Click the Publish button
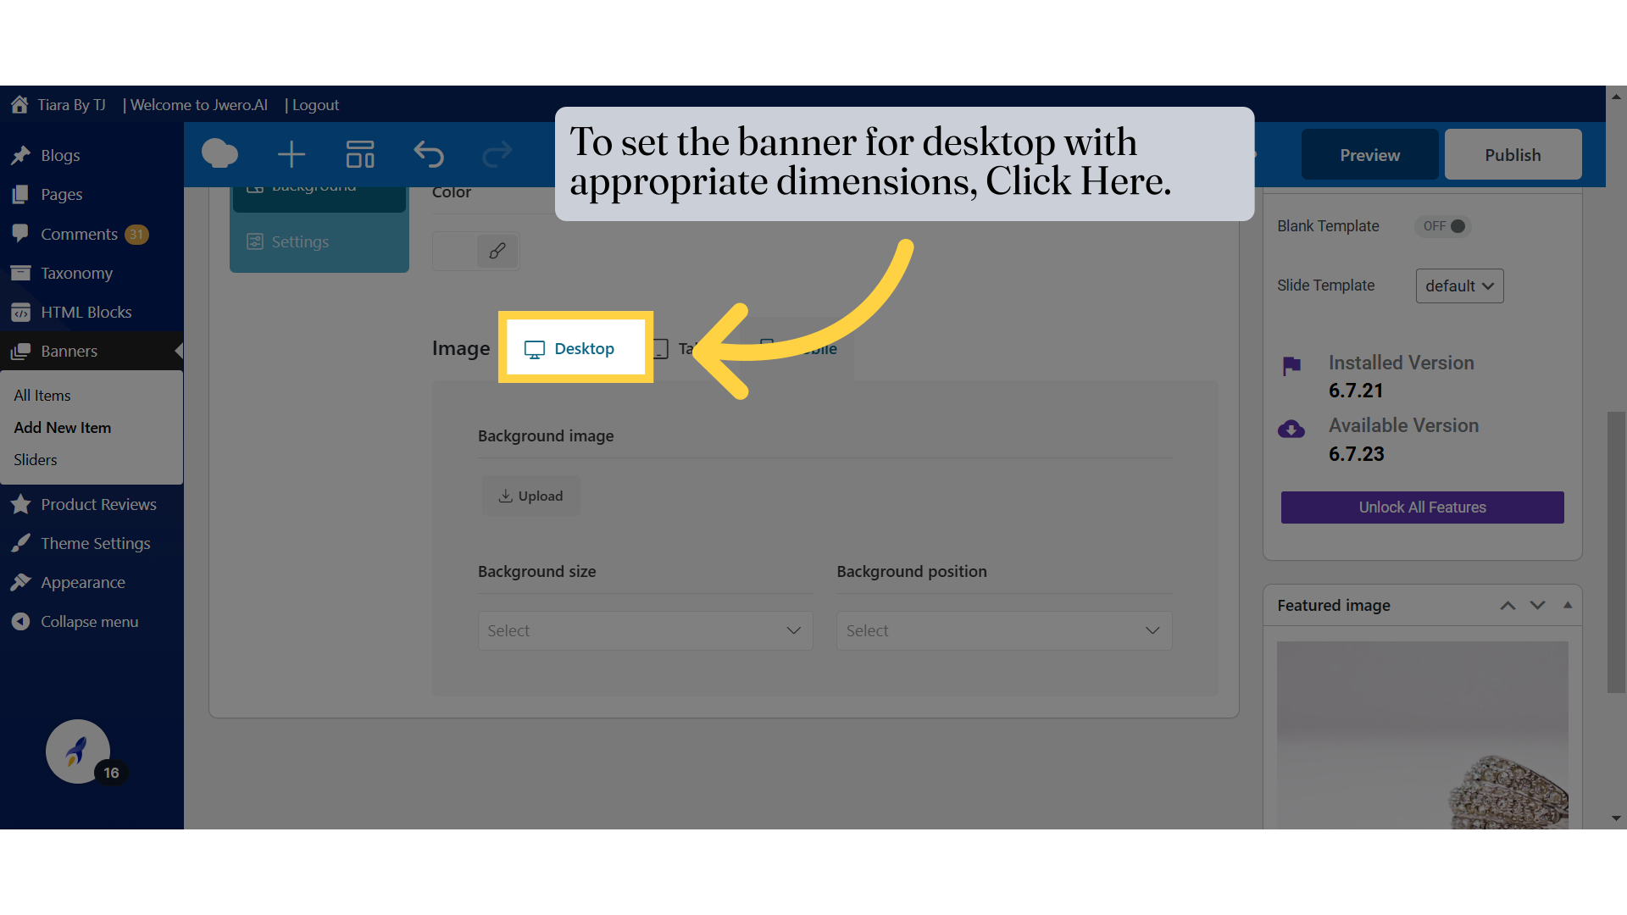 [1513, 154]
